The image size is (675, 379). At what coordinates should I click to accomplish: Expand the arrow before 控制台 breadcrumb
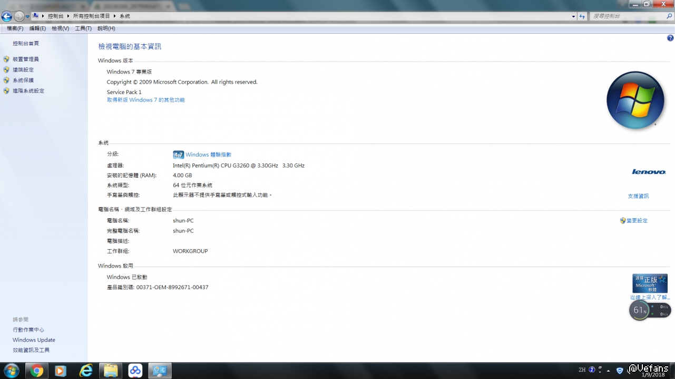(x=43, y=16)
